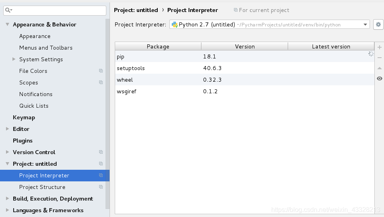
Task: Click the loading spinner in pip row
Action: (x=371, y=54)
